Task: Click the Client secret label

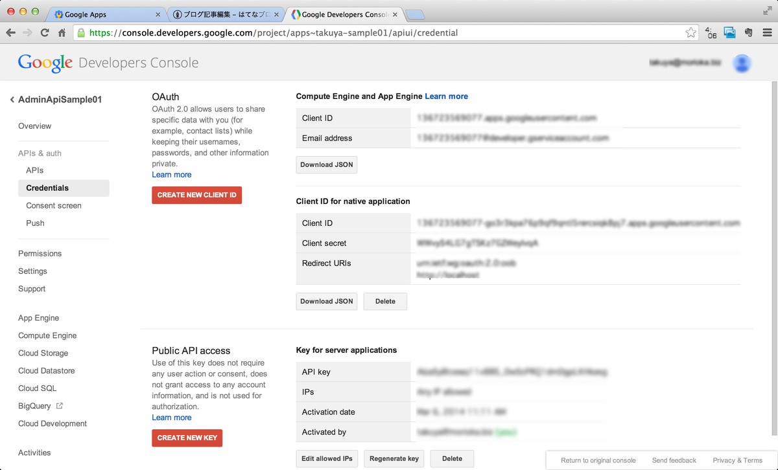Action: coord(324,243)
